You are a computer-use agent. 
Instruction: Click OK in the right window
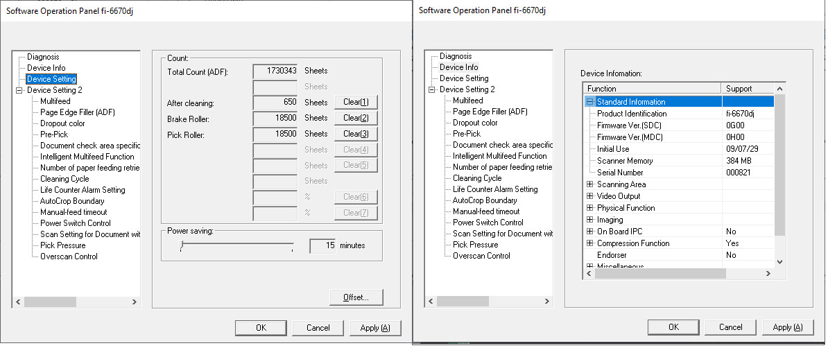[x=673, y=327]
